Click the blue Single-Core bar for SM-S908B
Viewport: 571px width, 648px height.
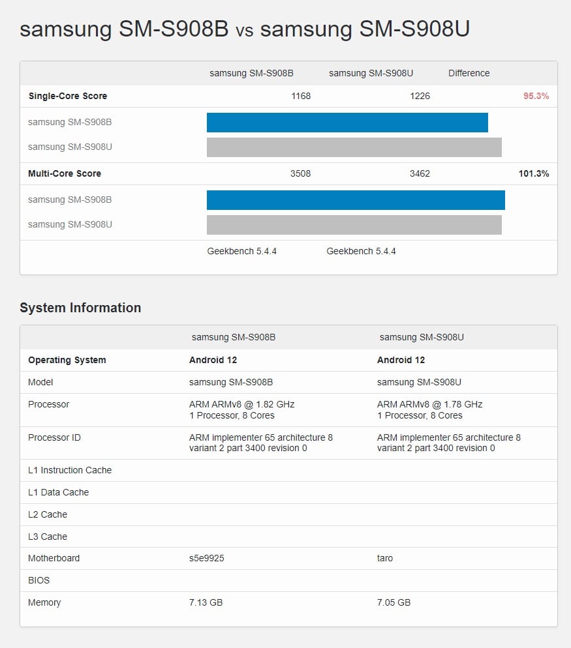point(347,123)
